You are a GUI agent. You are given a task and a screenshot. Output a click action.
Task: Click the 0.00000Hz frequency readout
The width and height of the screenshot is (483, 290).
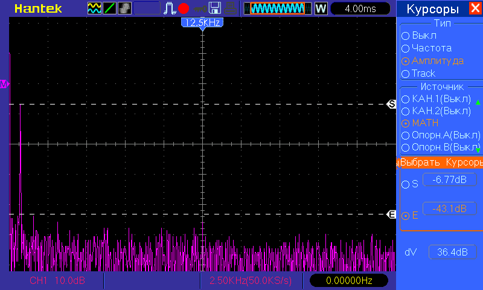tap(349, 280)
